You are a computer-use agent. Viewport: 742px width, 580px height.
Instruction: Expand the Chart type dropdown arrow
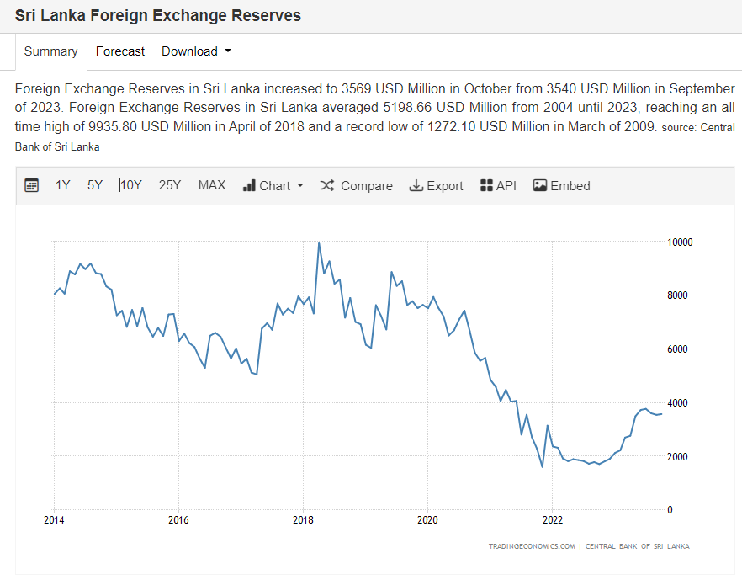(300, 185)
